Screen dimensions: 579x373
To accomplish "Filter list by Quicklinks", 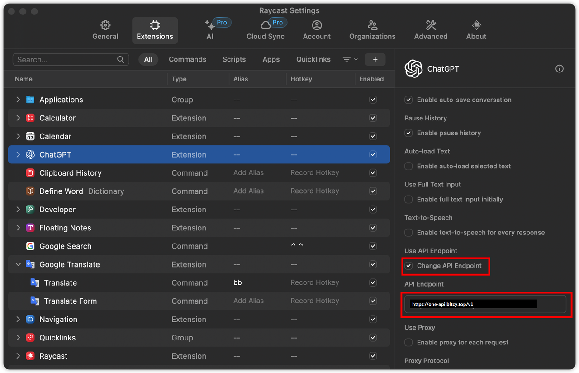I will coord(313,59).
